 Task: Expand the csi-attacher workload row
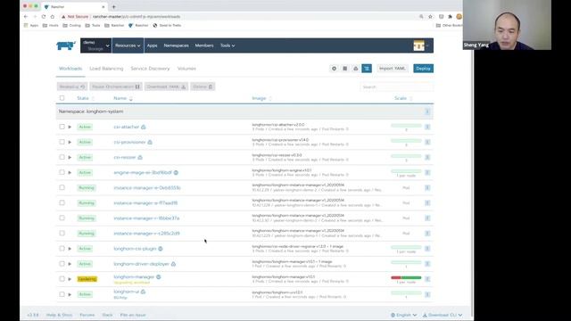click(x=70, y=127)
